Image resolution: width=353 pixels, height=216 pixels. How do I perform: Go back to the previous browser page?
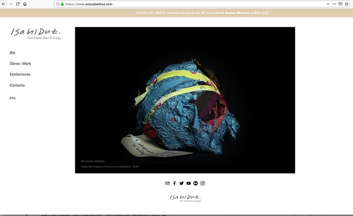point(3,4)
